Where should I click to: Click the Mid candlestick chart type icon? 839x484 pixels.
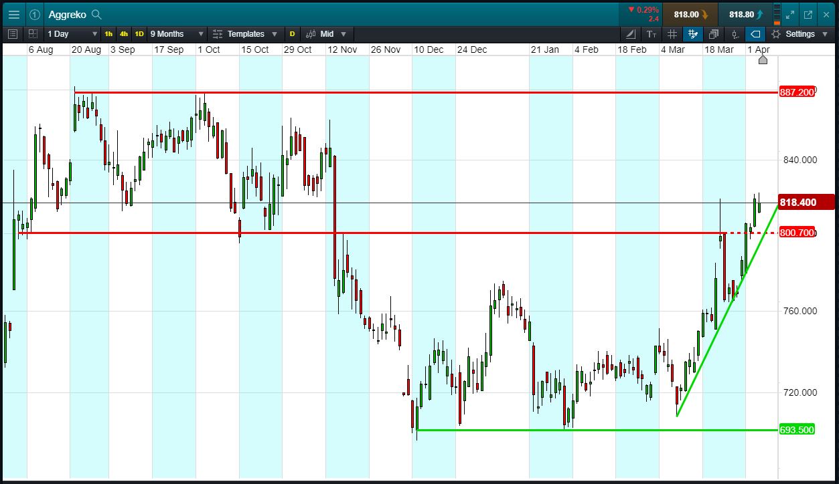[x=311, y=33]
